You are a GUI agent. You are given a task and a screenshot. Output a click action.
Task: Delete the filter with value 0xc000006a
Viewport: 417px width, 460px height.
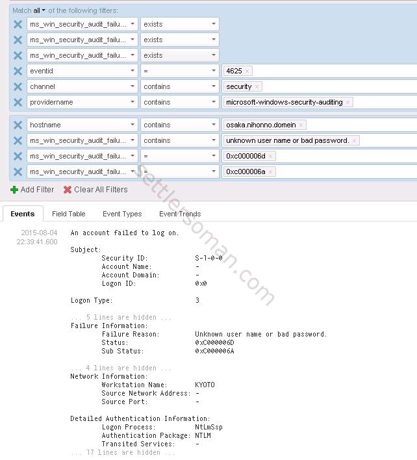tap(18, 172)
